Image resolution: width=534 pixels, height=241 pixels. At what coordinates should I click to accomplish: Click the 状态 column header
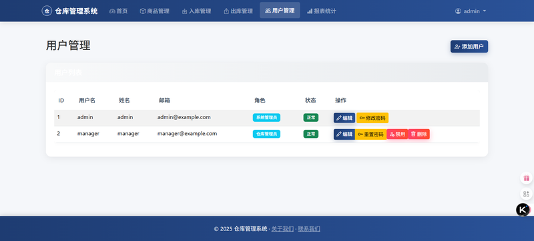310,101
